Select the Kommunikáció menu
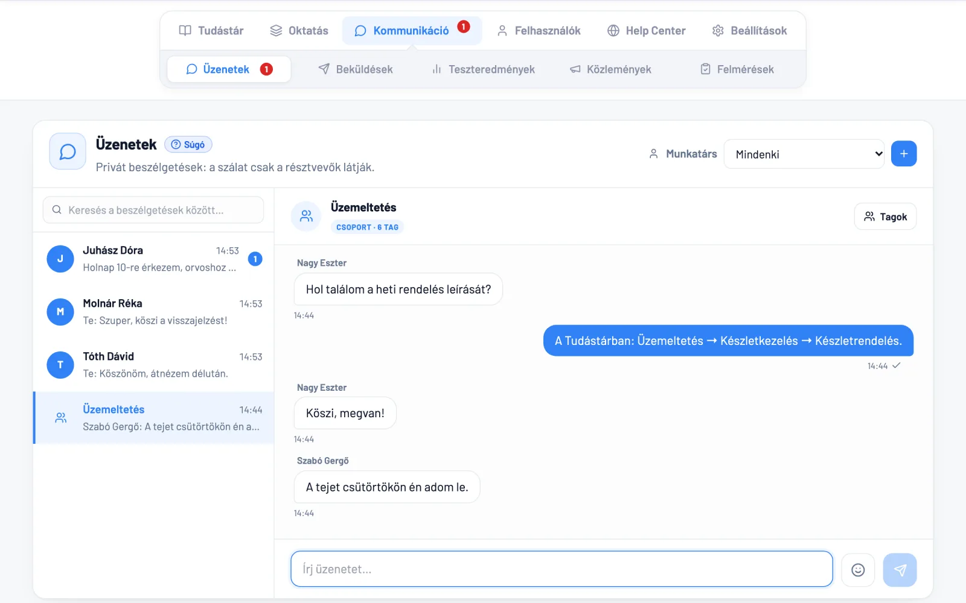 (412, 31)
